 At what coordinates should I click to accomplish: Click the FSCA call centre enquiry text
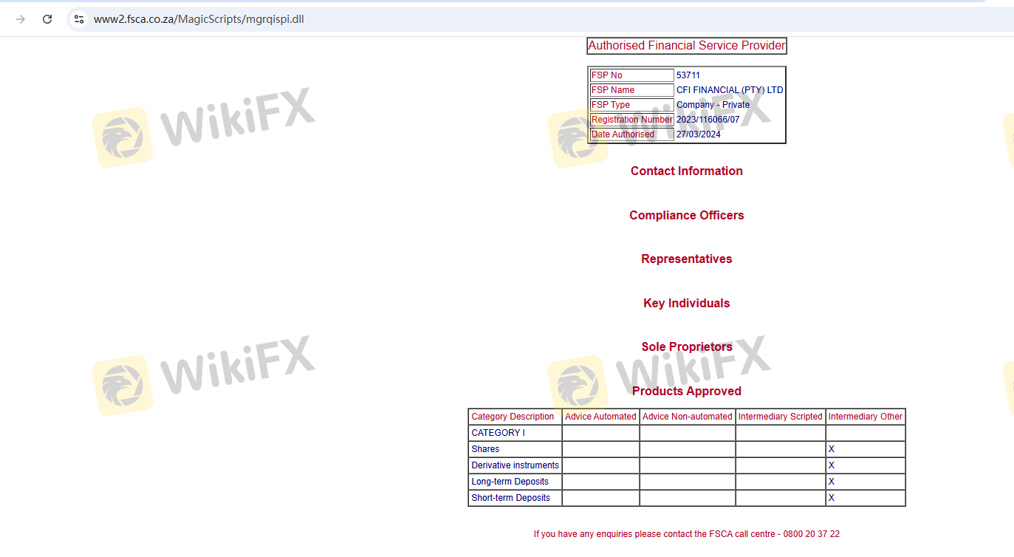(x=686, y=534)
